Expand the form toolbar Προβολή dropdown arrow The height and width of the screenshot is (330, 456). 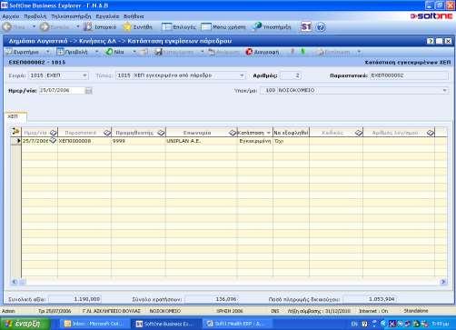pyautogui.click(x=97, y=52)
